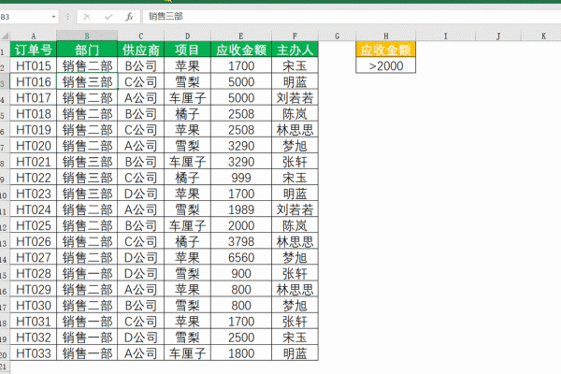Select row 20 header
Viewport: 561px width, 374px height.
(5, 353)
